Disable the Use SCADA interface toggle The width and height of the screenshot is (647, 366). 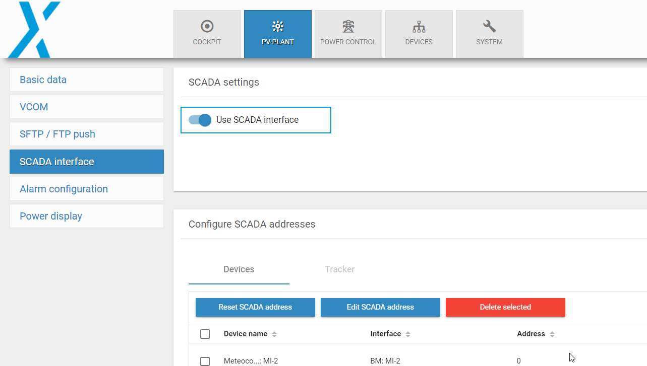point(200,120)
